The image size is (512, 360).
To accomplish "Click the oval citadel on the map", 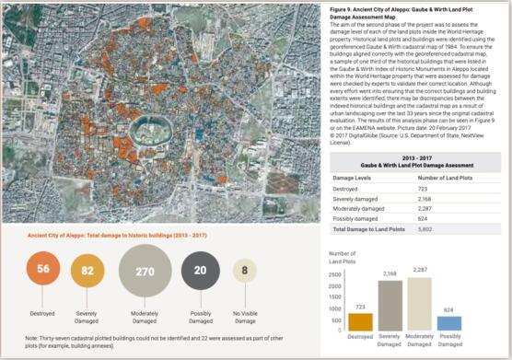I will click(150, 131).
